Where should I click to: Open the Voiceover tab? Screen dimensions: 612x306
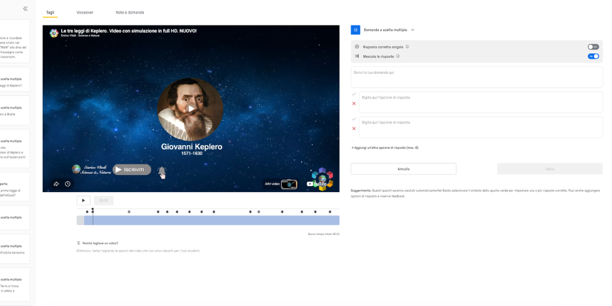pyautogui.click(x=84, y=12)
